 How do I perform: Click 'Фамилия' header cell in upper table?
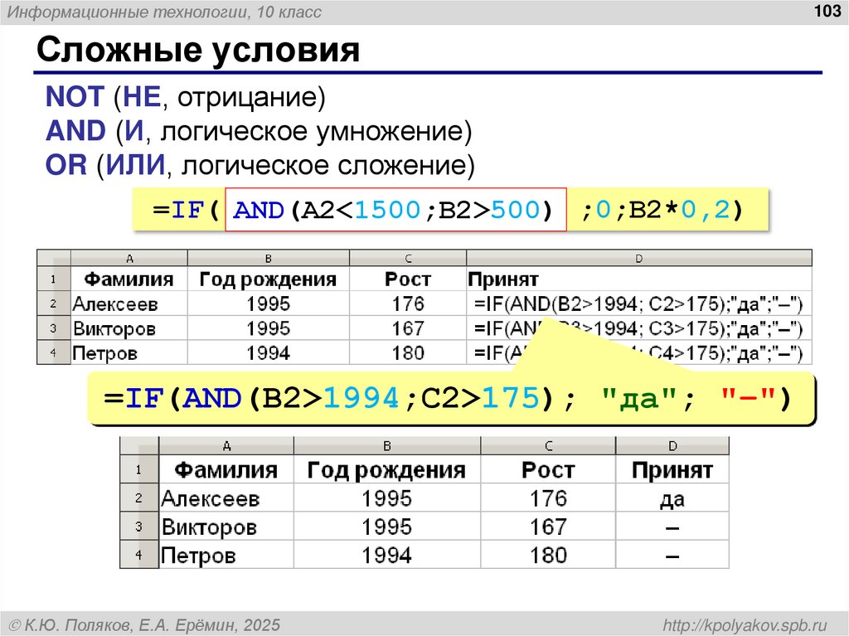coord(129,279)
